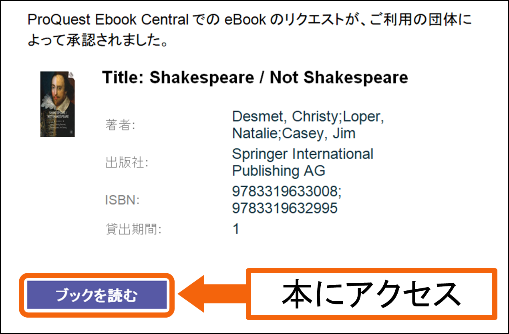
Task: Select the Springer International Publishing AG text
Action: [303, 162]
